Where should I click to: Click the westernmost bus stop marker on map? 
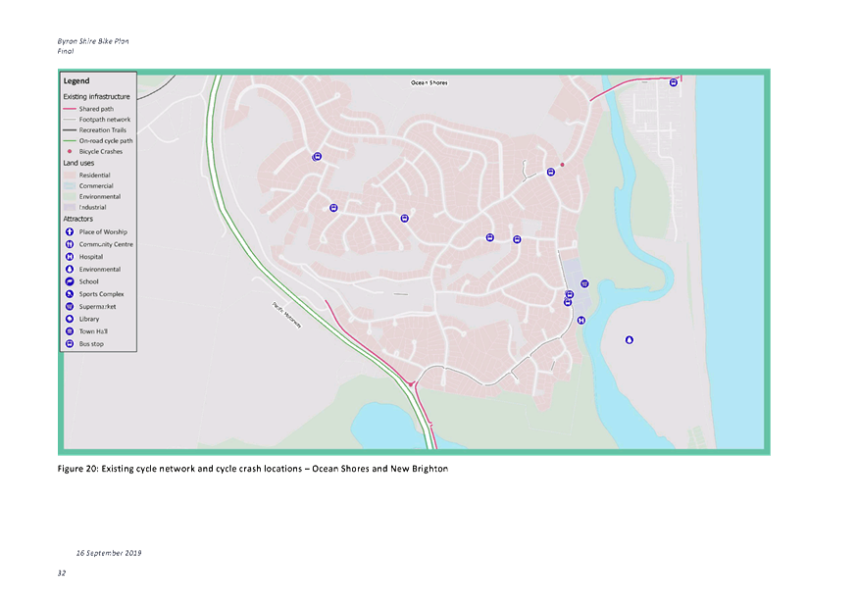(317, 157)
